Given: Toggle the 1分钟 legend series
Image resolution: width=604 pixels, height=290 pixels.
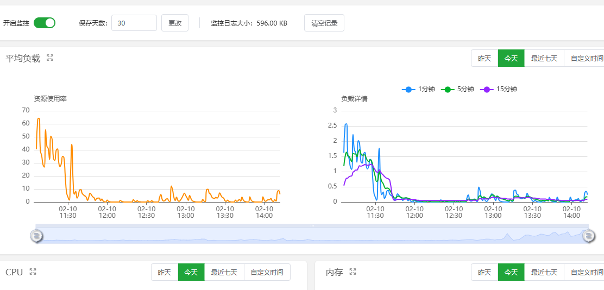Looking at the screenshot, I should tap(418, 89).
